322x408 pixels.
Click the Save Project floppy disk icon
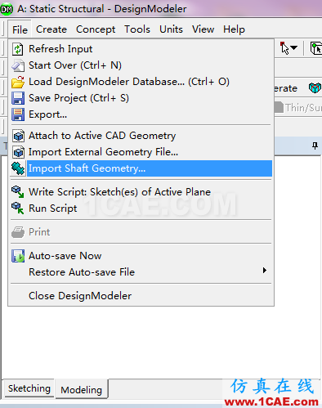18,98
